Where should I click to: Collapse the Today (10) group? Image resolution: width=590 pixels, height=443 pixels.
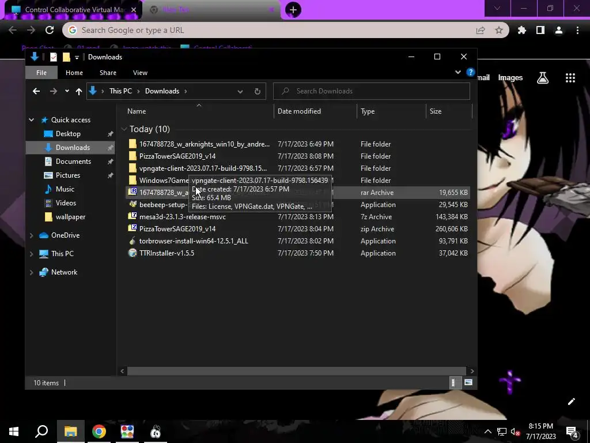124,129
